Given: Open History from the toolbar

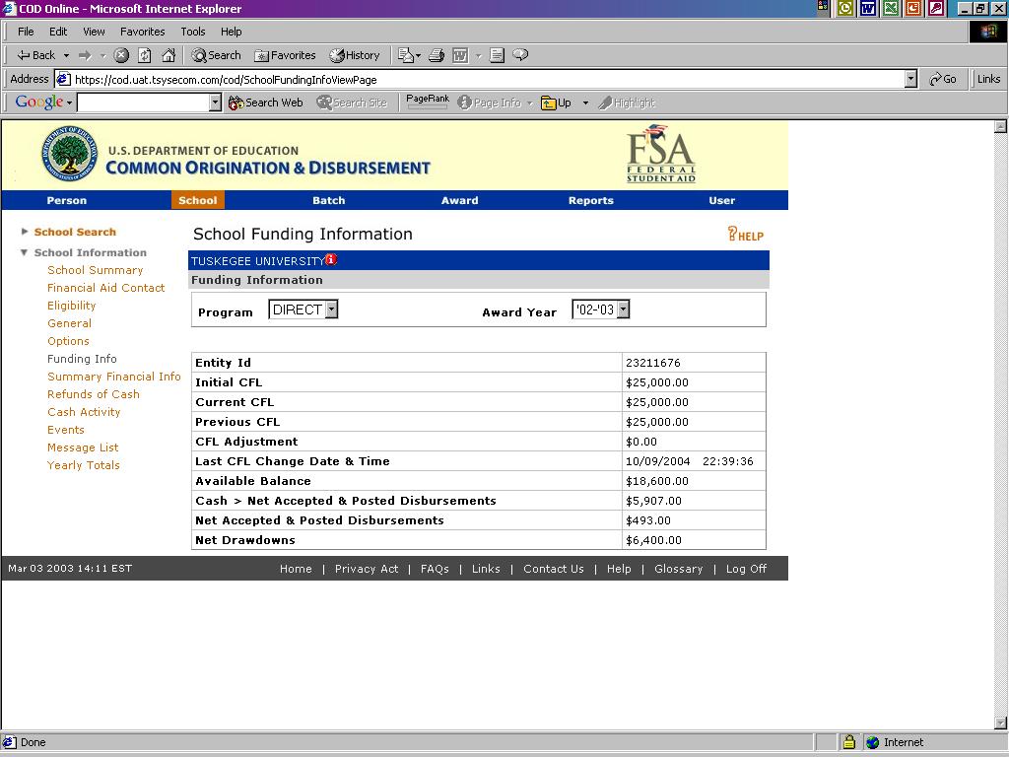Looking at the screenshot, I should pyautogui.click(x=355, y=55).
